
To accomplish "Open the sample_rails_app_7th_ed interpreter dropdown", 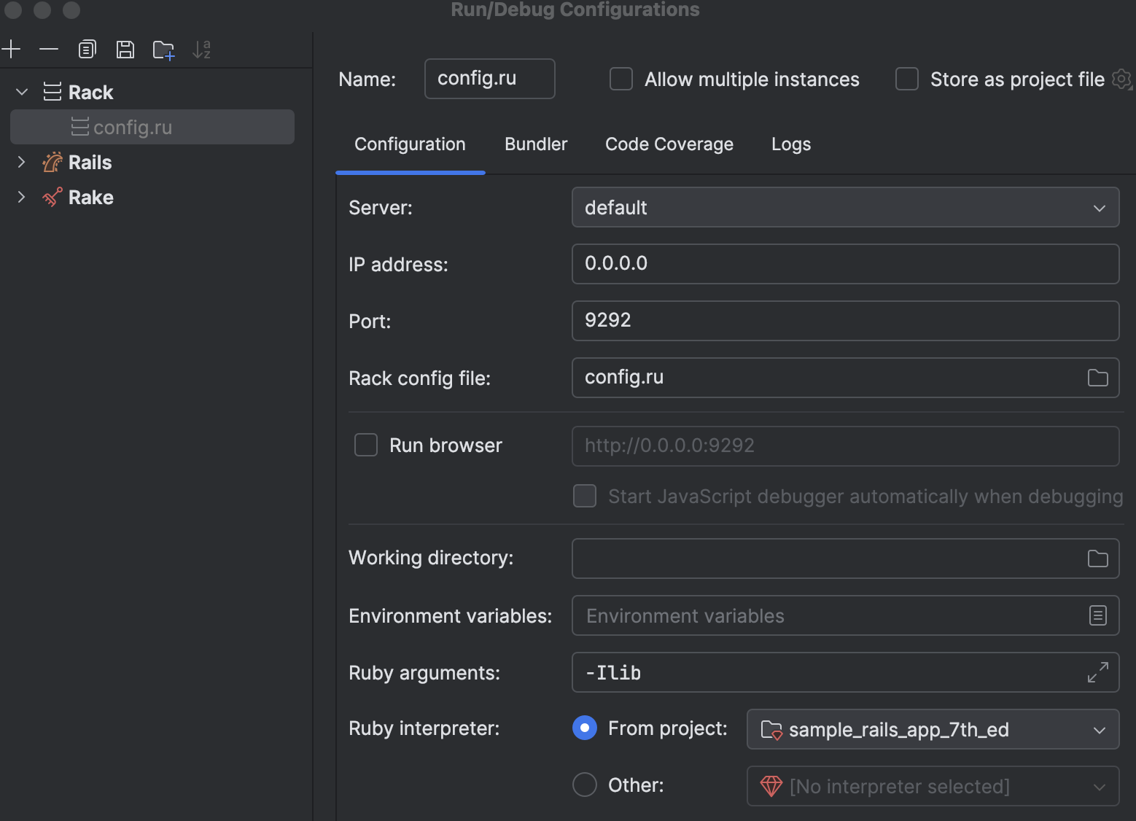I will (1100, 729).
